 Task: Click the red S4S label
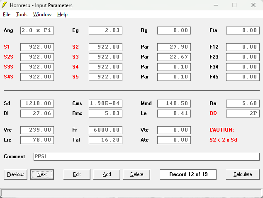tap(8, 77)
